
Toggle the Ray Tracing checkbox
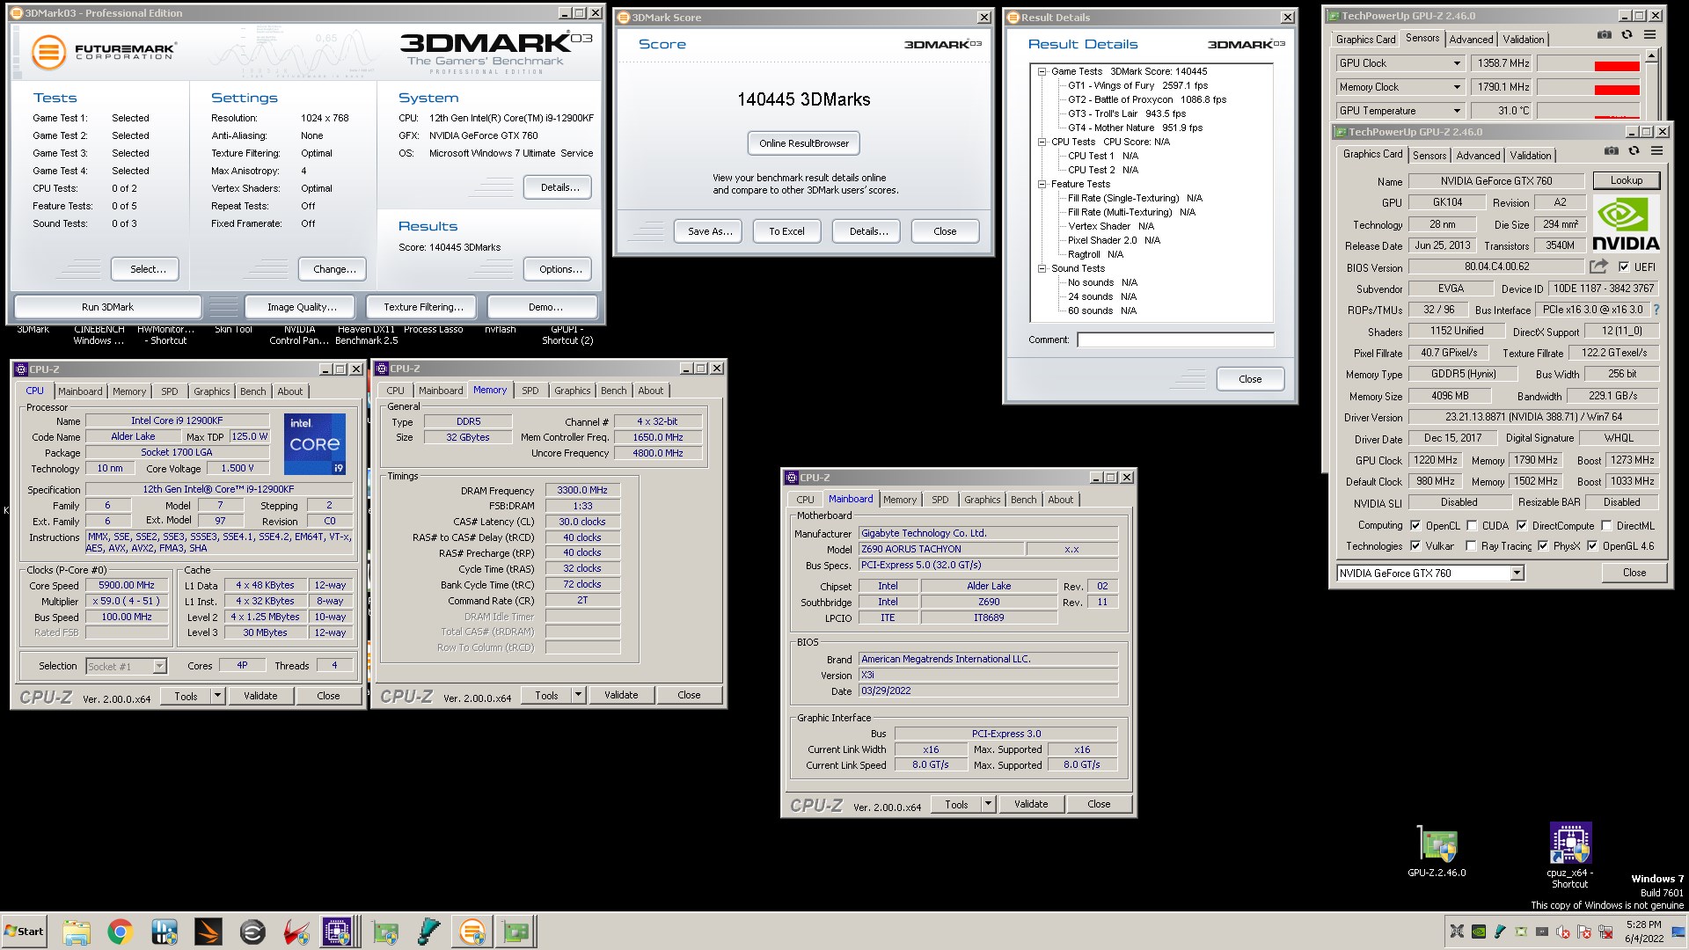pos(1471,546)
